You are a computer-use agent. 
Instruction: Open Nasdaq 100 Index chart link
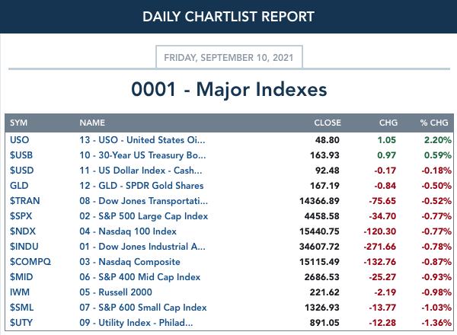128,231
